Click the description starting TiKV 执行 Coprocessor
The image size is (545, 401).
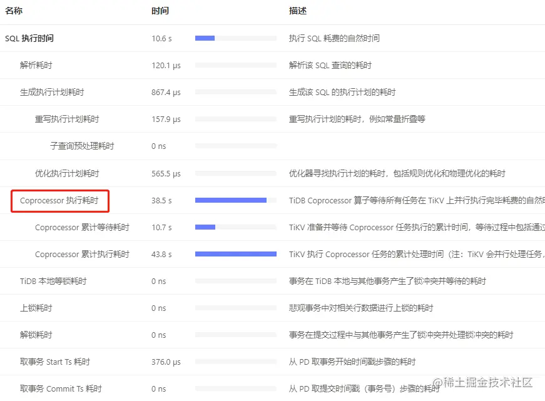pos(417,255)
